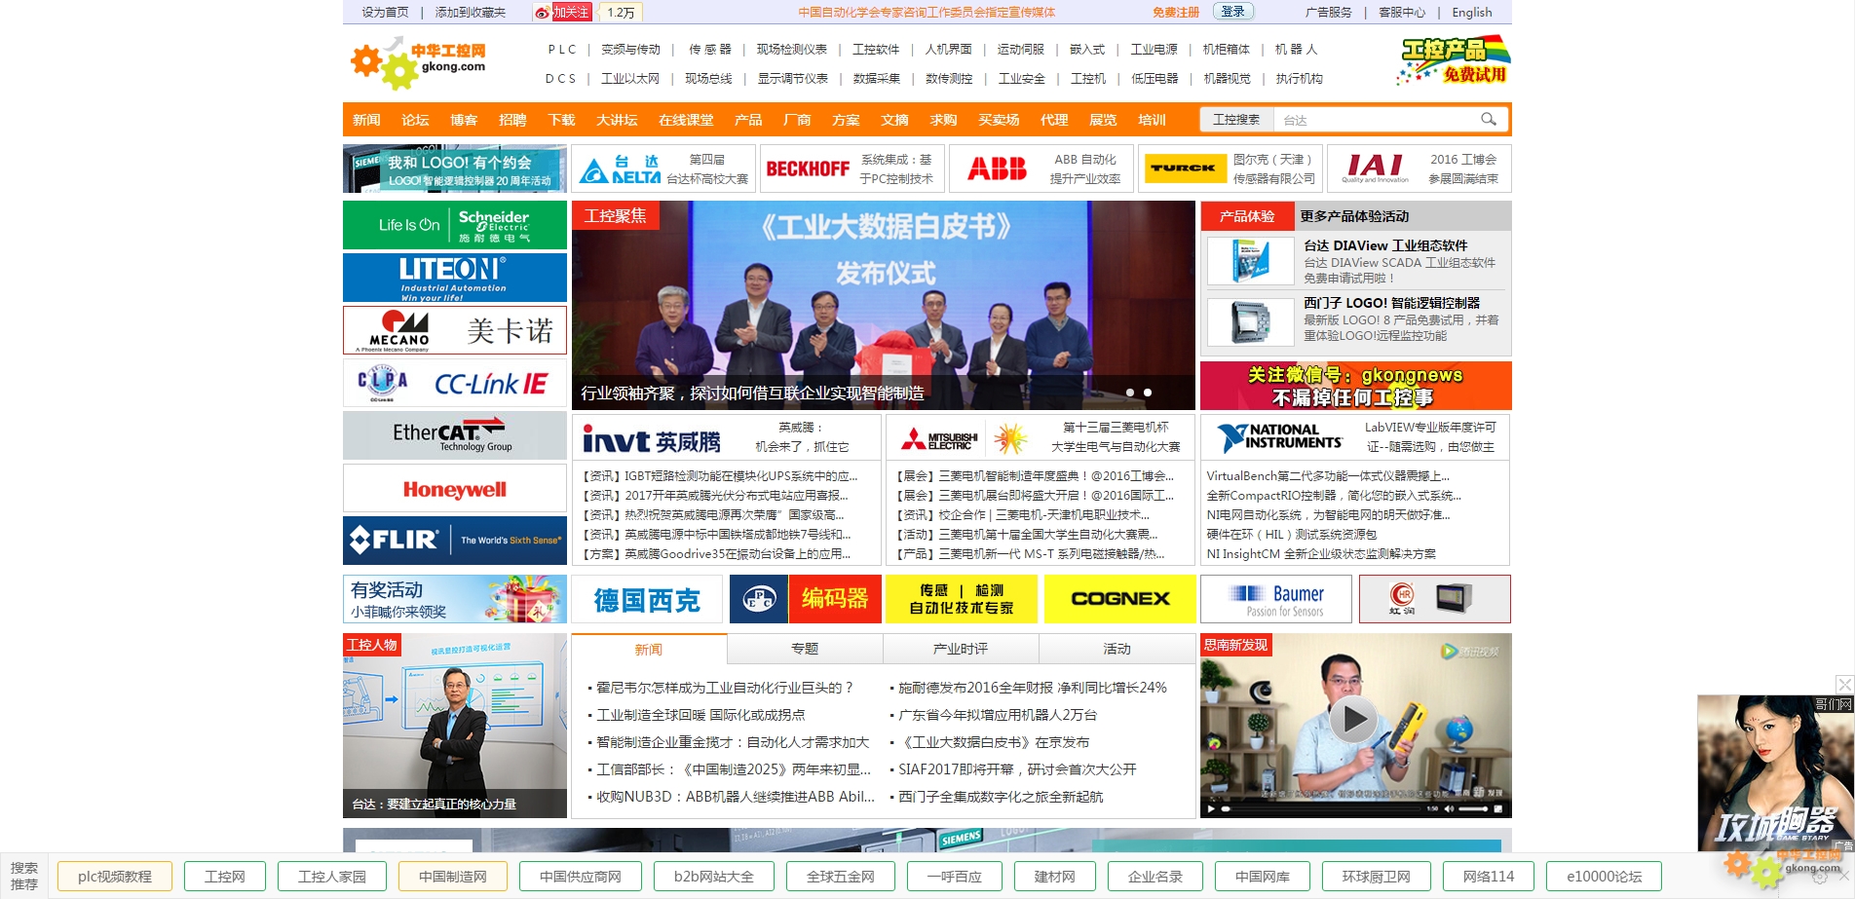Screen dimensions: 1855x899
Task: Open the PLC category link
Action: pyautogui.click(x=561, y=50)
